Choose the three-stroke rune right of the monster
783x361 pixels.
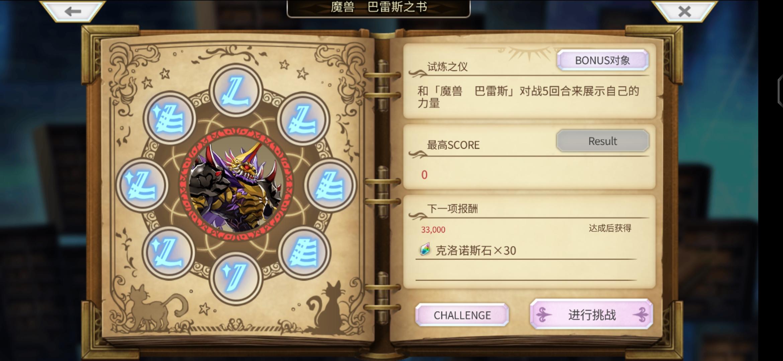[330, 185]
